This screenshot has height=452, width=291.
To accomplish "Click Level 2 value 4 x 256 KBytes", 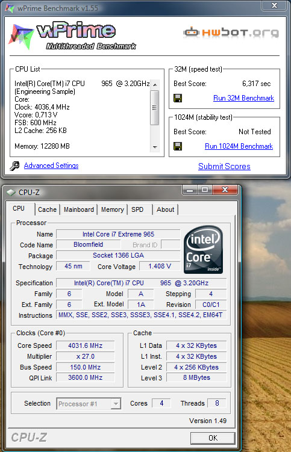I will [x=196, y=367].
